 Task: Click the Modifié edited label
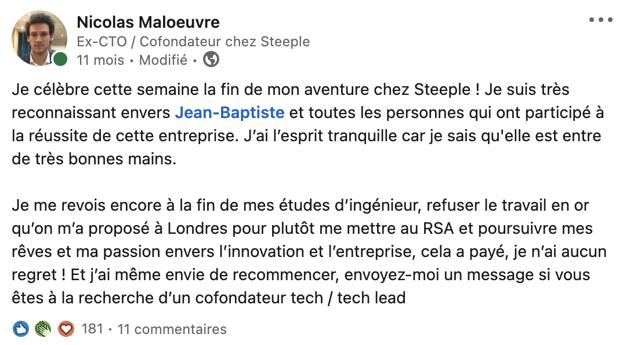pos(163,60)
